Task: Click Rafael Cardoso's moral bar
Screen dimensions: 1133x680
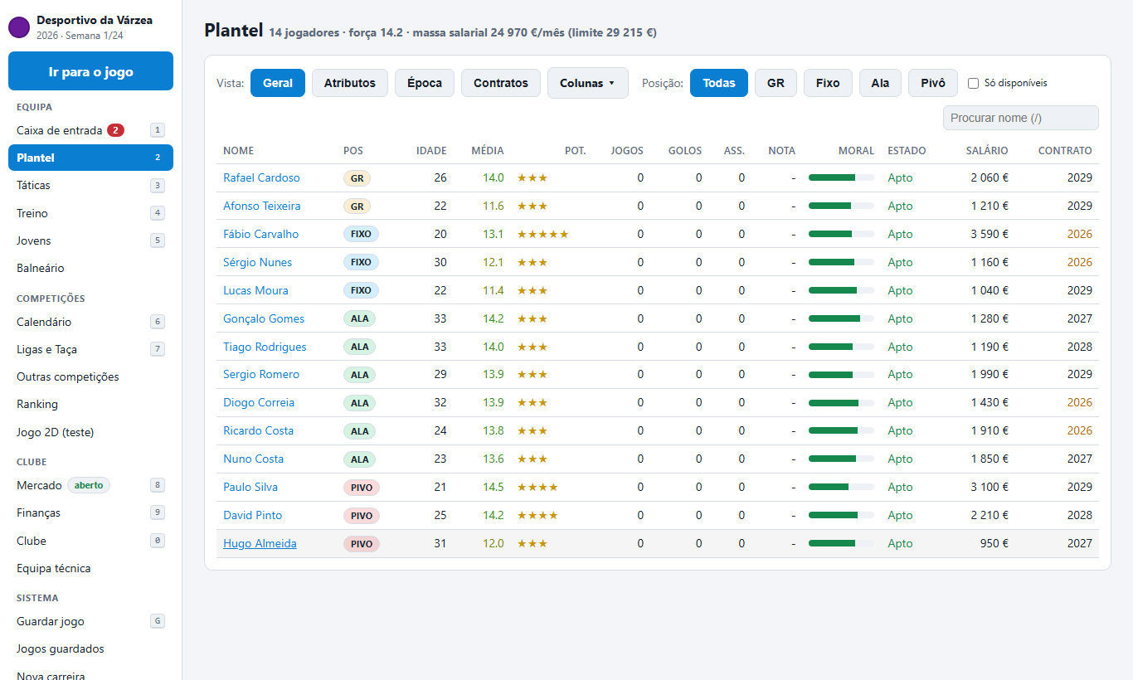Action: pos(841,177)
